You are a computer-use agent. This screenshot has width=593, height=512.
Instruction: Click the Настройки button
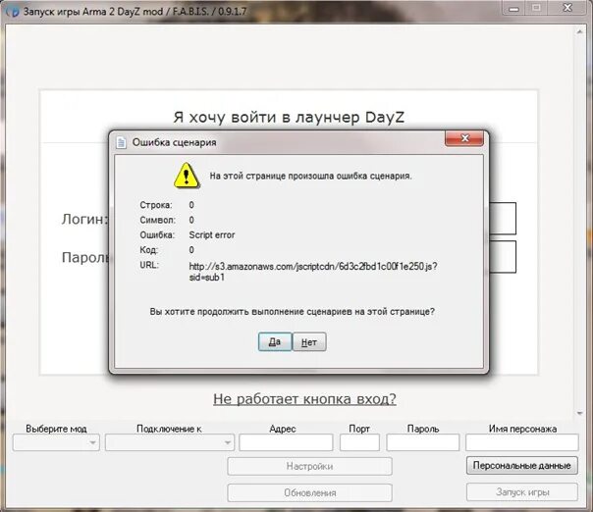pyautogui.click(x=309, y=466)
